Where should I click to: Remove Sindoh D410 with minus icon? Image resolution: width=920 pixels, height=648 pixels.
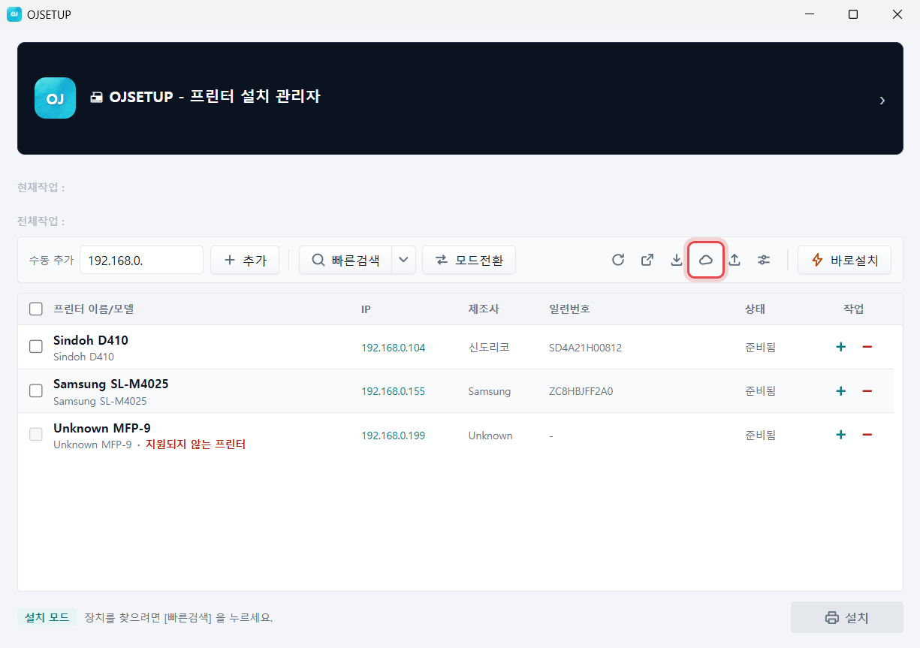(x=867, y=347)
